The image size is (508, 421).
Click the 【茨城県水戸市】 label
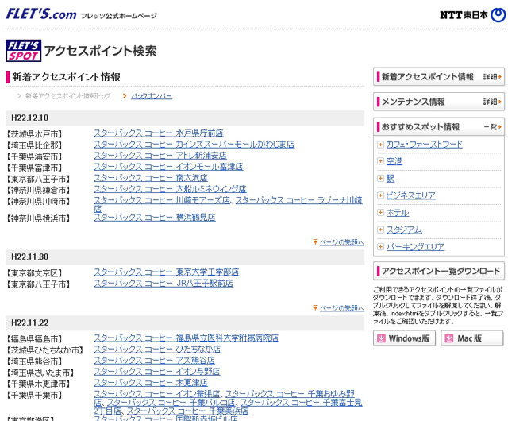click(34, 134)
